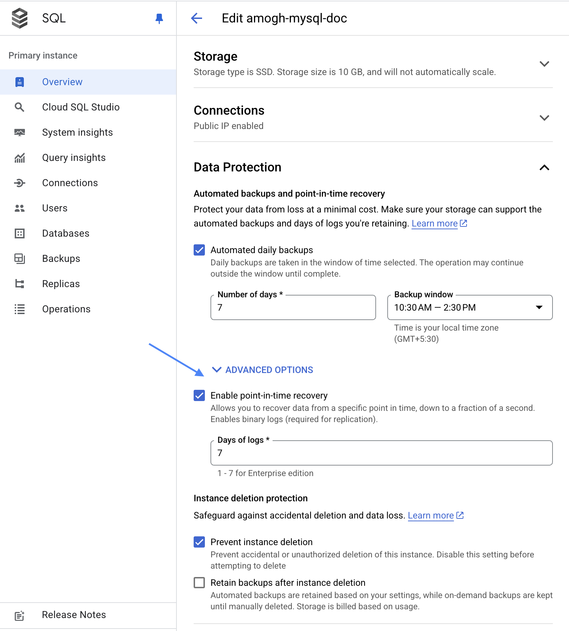Collapse the Data Protection section
Image resolution: width=569 pixels, height=631 pixels.
coord(544,168)
